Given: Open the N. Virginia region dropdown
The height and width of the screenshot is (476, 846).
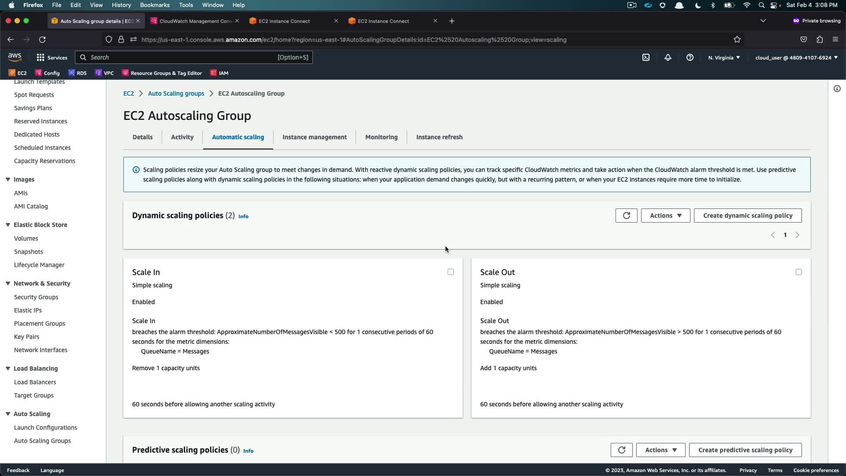Looking at the screenshot, I should pos(724,58).
